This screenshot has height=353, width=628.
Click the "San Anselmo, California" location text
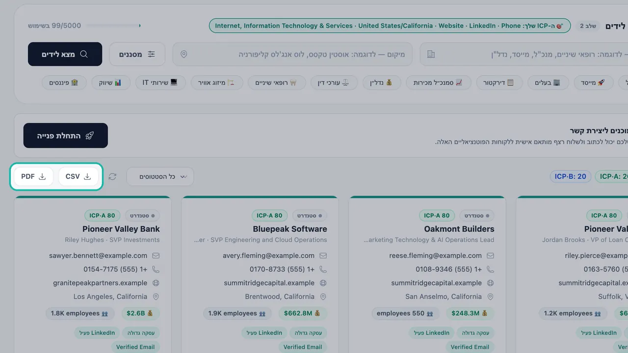point(444,297)
